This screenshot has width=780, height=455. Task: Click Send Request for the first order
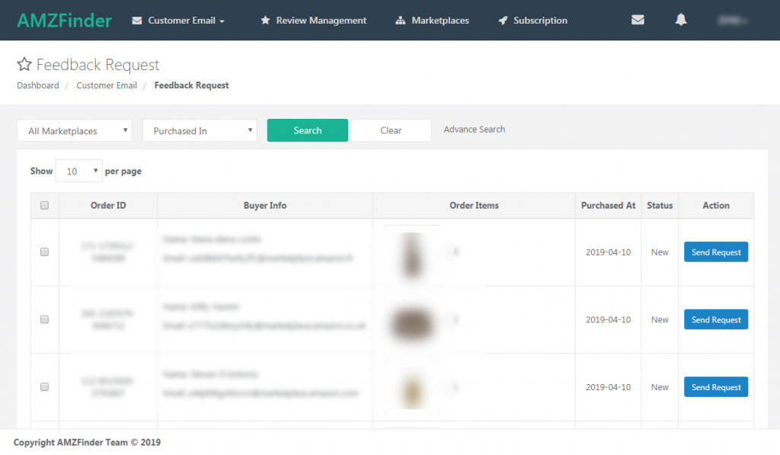716,252
